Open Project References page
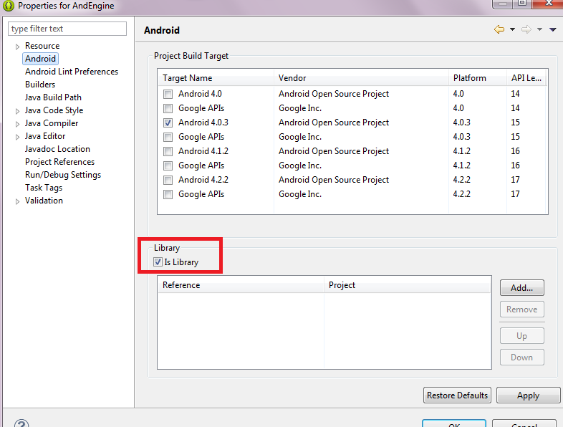The width and height of the screenshot is (563, 427). [59, 162]
